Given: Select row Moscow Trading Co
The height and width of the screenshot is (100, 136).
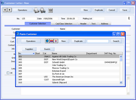Looking at the screenshot, I should click(x=69, y=68).
